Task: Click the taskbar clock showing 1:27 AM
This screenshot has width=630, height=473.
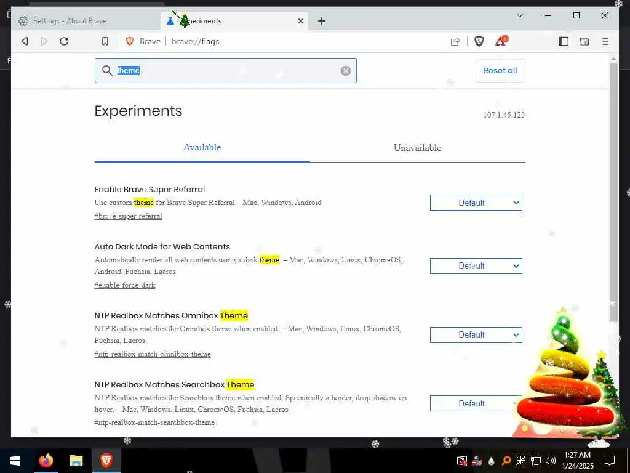Action: click(577, 461)
